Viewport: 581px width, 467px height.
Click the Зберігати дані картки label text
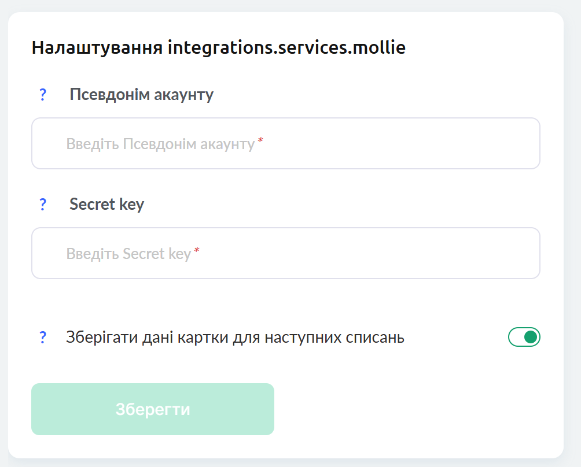[236, 338]
